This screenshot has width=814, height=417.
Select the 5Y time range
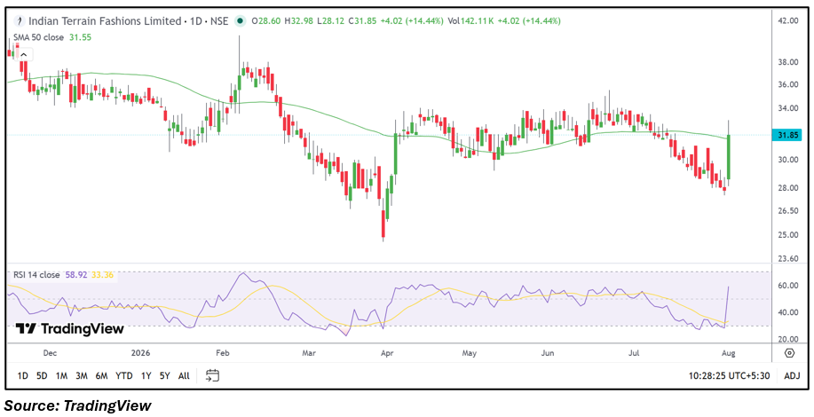tap(164, 375)
